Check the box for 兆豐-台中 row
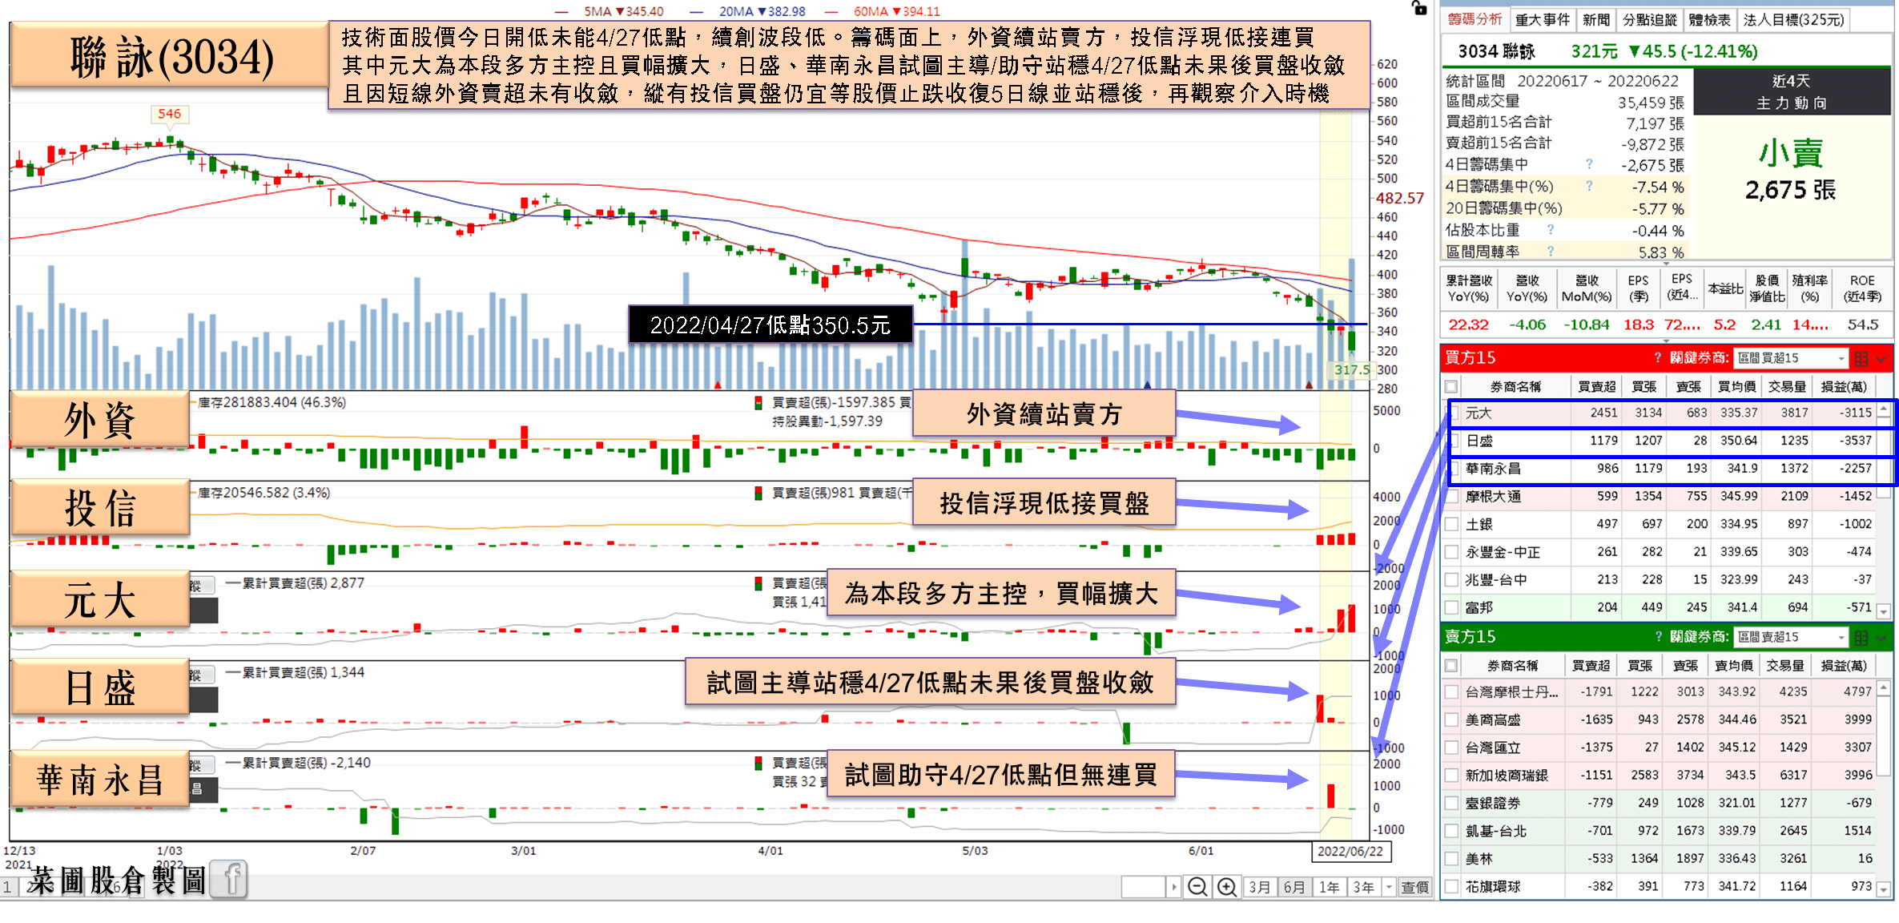 [x=1451, y=580]
